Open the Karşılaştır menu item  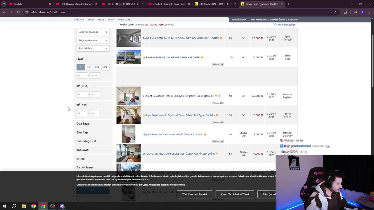[x=293, y=20]
